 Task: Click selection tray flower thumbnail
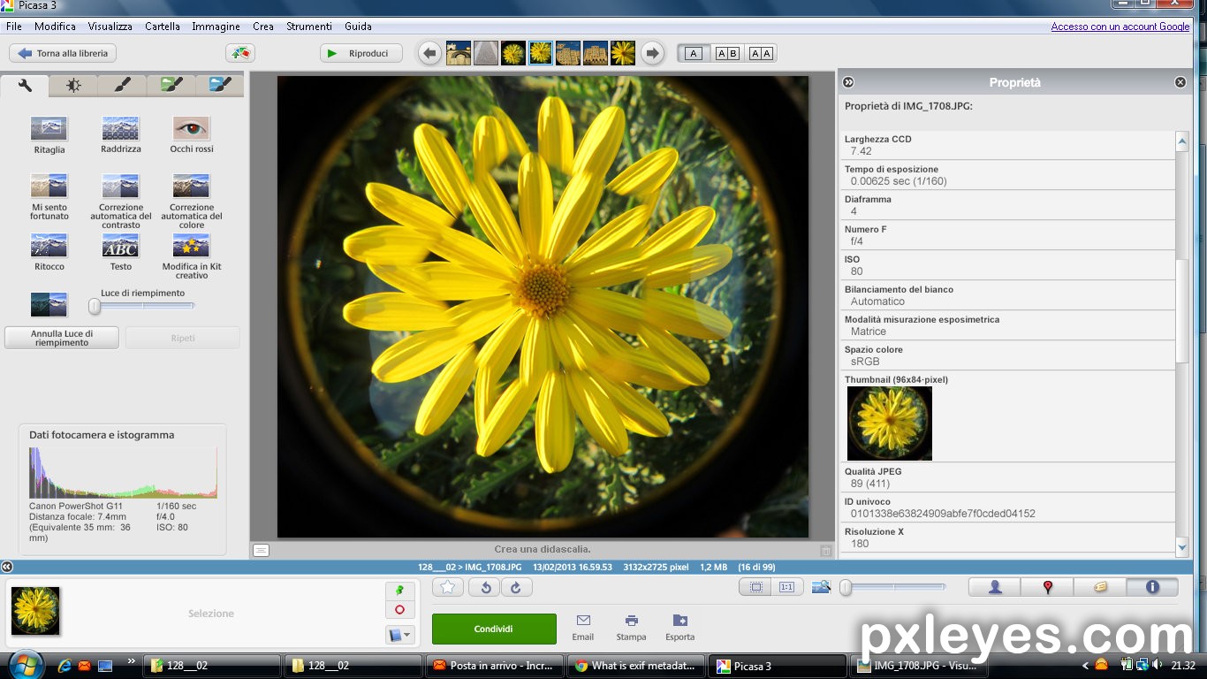point(35,611)
